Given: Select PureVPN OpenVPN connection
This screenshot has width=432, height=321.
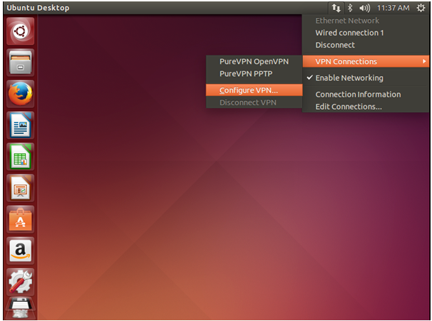Looking at the screenshot, I should click(x=254, y=61).
